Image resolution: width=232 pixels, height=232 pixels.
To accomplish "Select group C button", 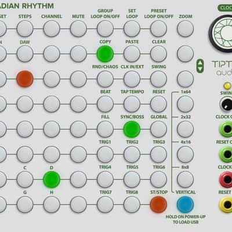I will (25, 179).
